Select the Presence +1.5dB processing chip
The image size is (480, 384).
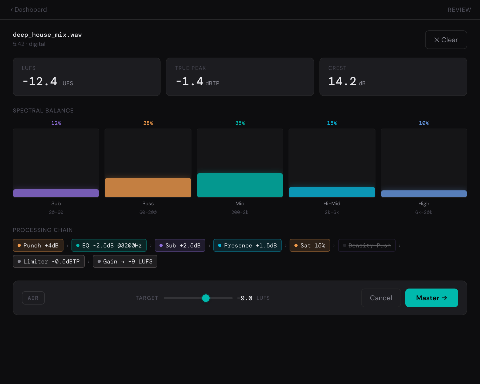(247, 245)
